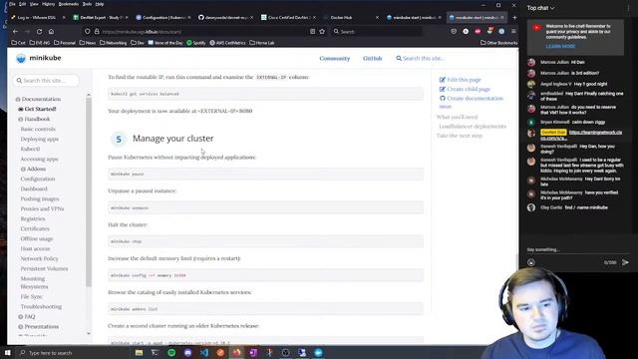Viewport: 638px width, 359px height.
Task: Expand the Addons sidebar section
Action: [23, 169]
